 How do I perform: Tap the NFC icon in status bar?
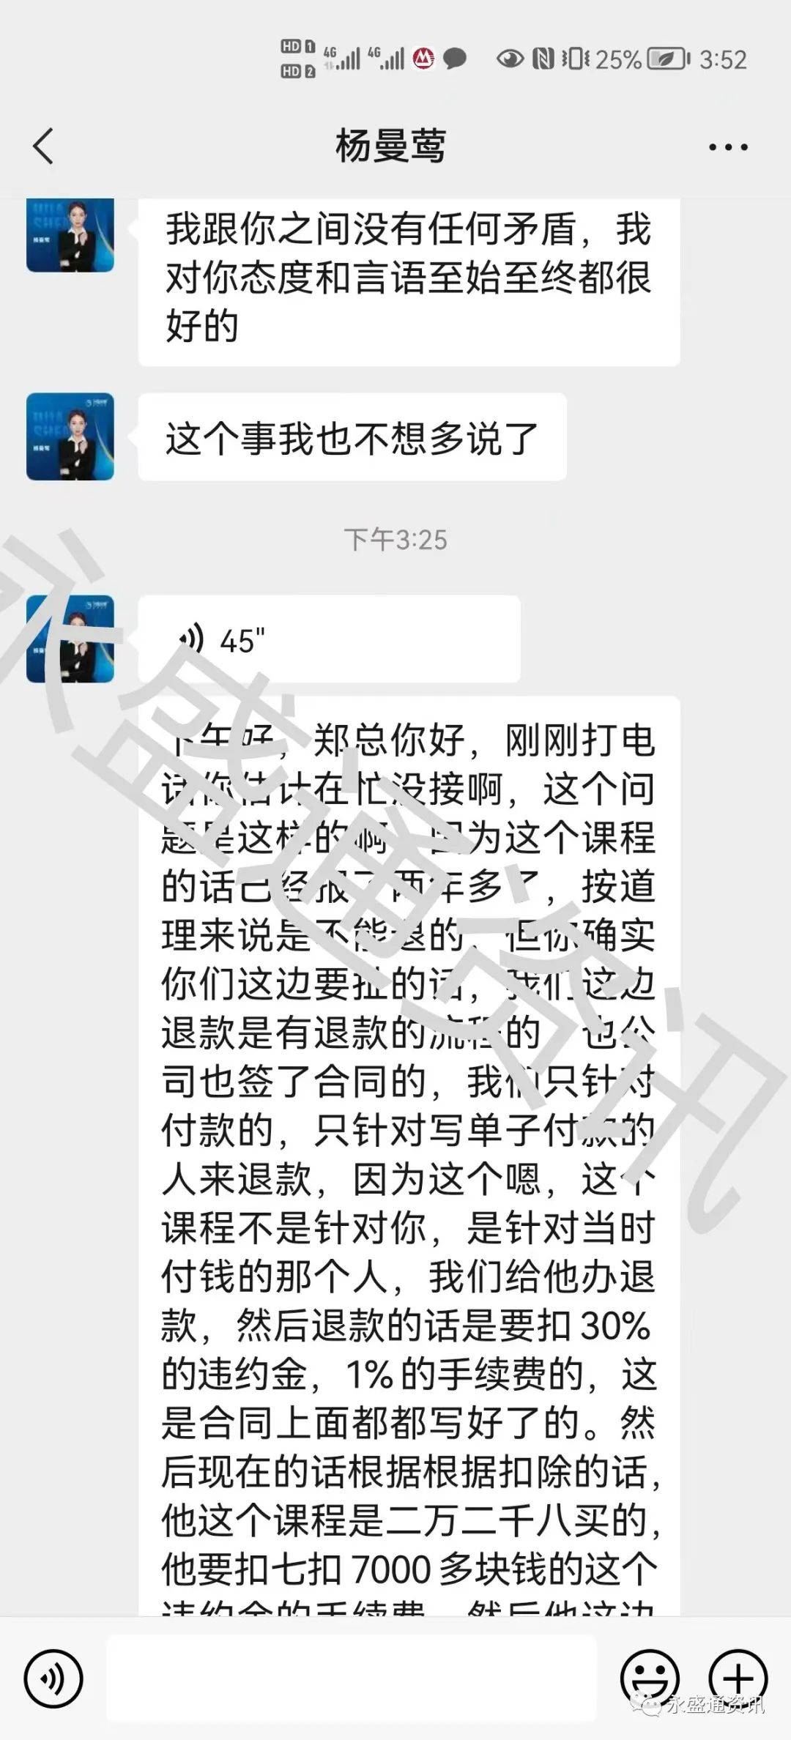tap(543, 59)
